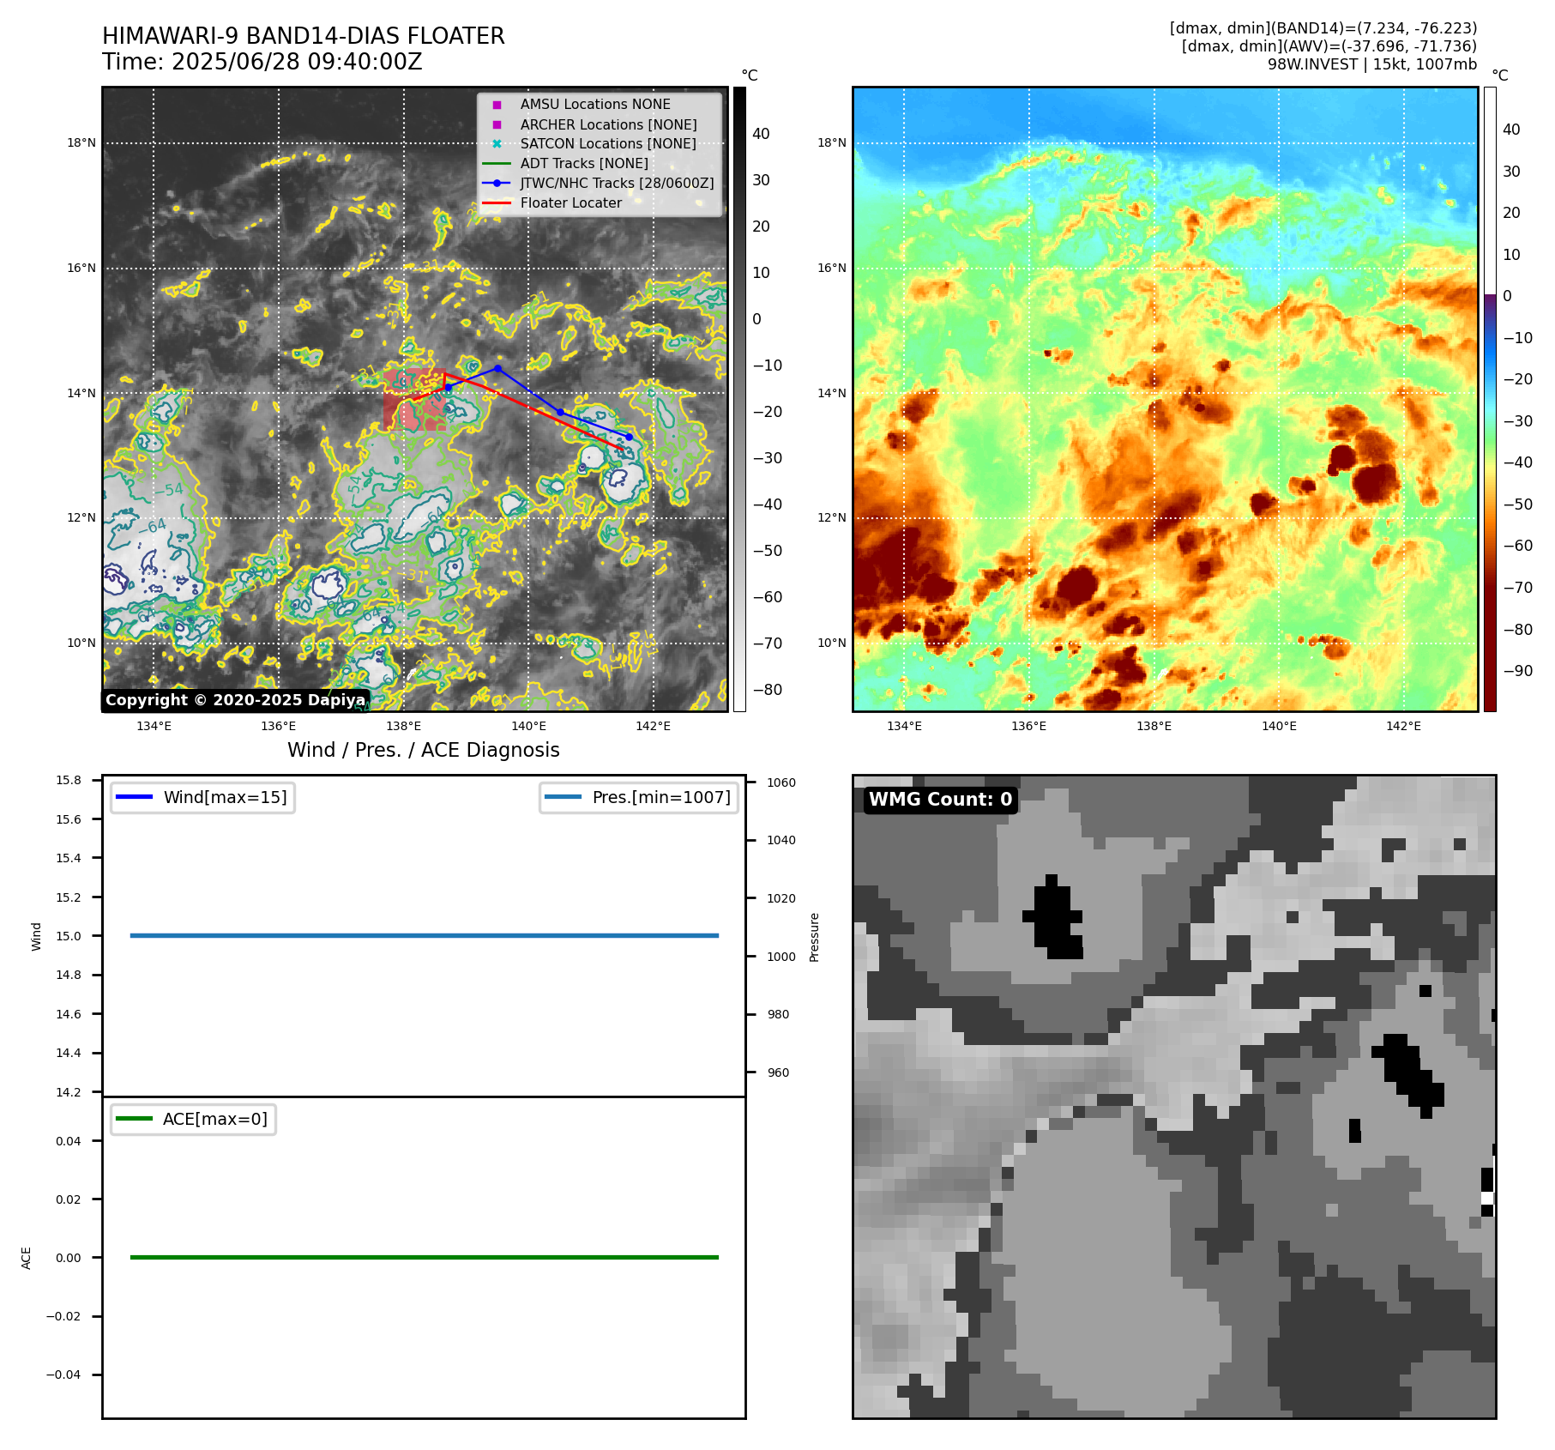
Task: Click the Copyright © 2020-2025 Dapiya label
Action: click(x=236, y=700)
